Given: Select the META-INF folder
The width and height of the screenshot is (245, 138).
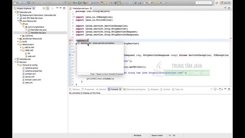Looking at the screenshot, I should (x=29, y=48).
